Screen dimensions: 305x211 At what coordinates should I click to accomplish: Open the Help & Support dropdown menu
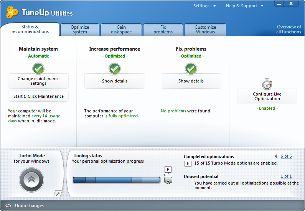tap(245, 6)
